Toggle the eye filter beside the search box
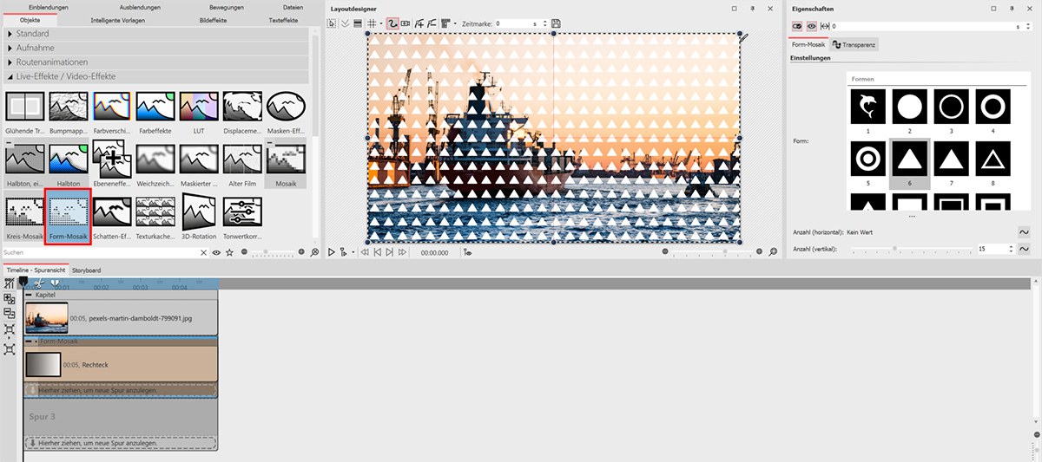Viewport: 1042px width, 462px height. pos(216,252)
